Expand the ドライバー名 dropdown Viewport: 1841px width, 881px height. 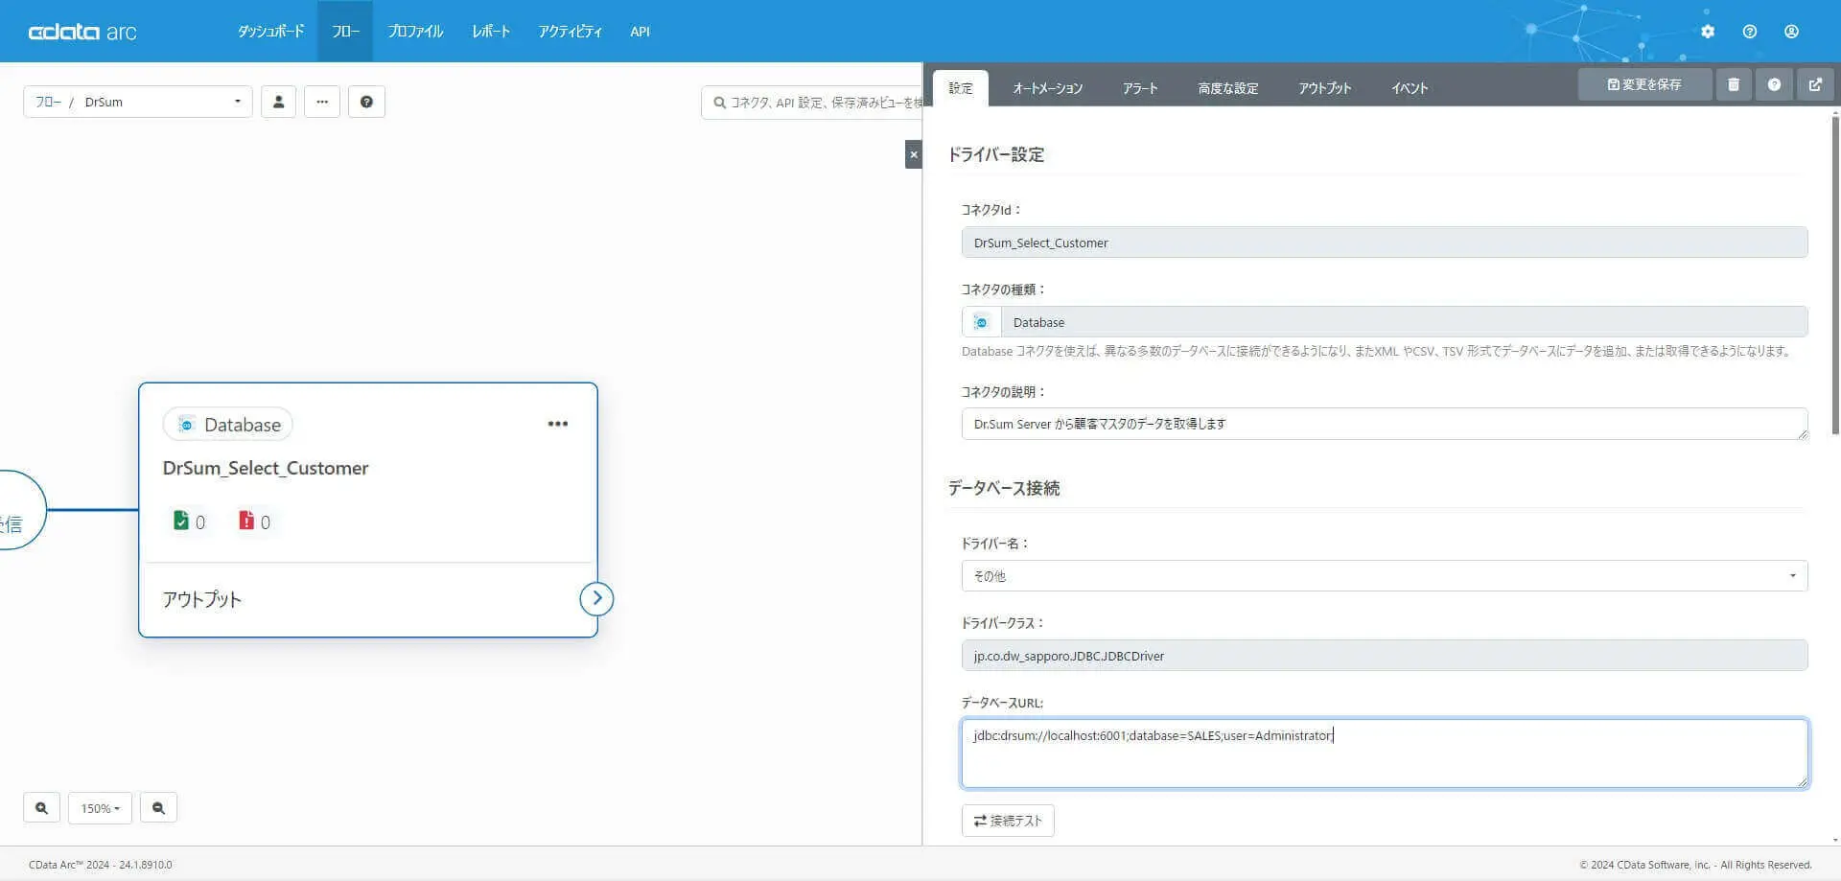[x=1385, y=576]
